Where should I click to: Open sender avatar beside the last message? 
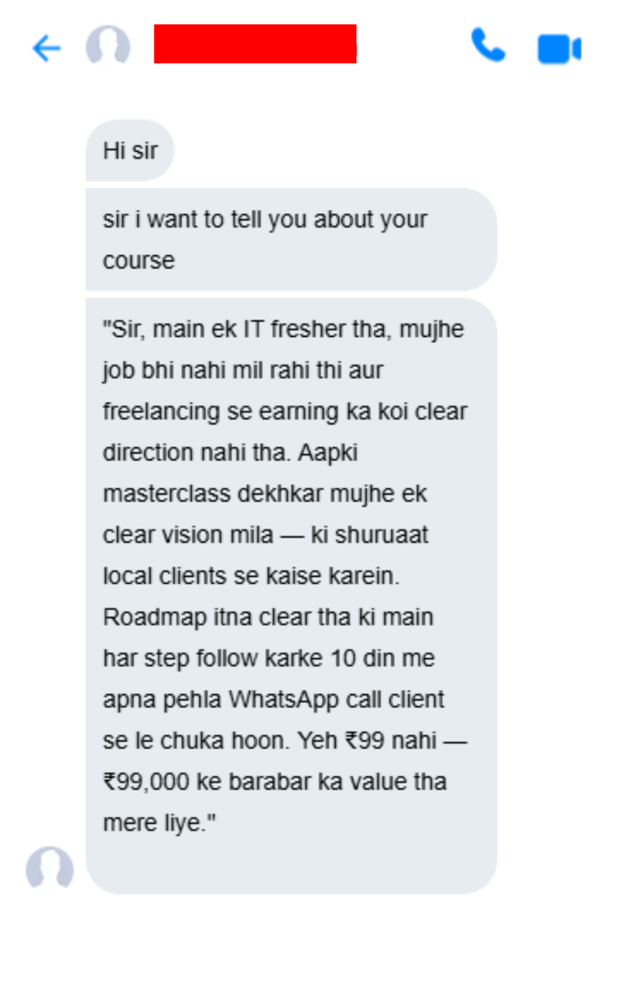tap(50, 867)
